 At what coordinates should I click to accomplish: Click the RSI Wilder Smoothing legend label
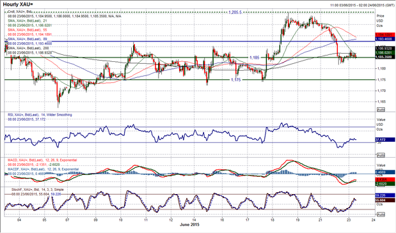40,115
